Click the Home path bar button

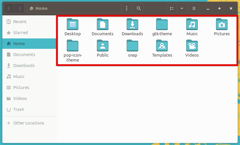click(x=38, y=8)
